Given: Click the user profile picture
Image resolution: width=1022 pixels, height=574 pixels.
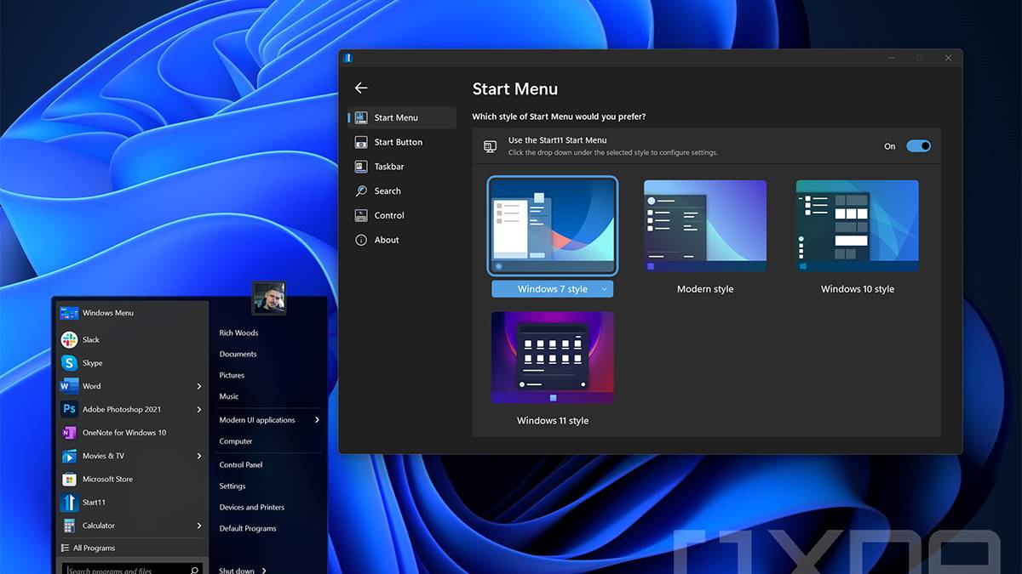Looking at the screenshot, I should (269, 298).
